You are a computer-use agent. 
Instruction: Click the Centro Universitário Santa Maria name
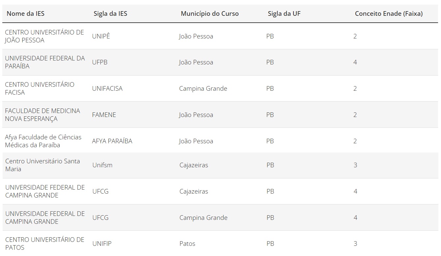[x=42, y=165]
